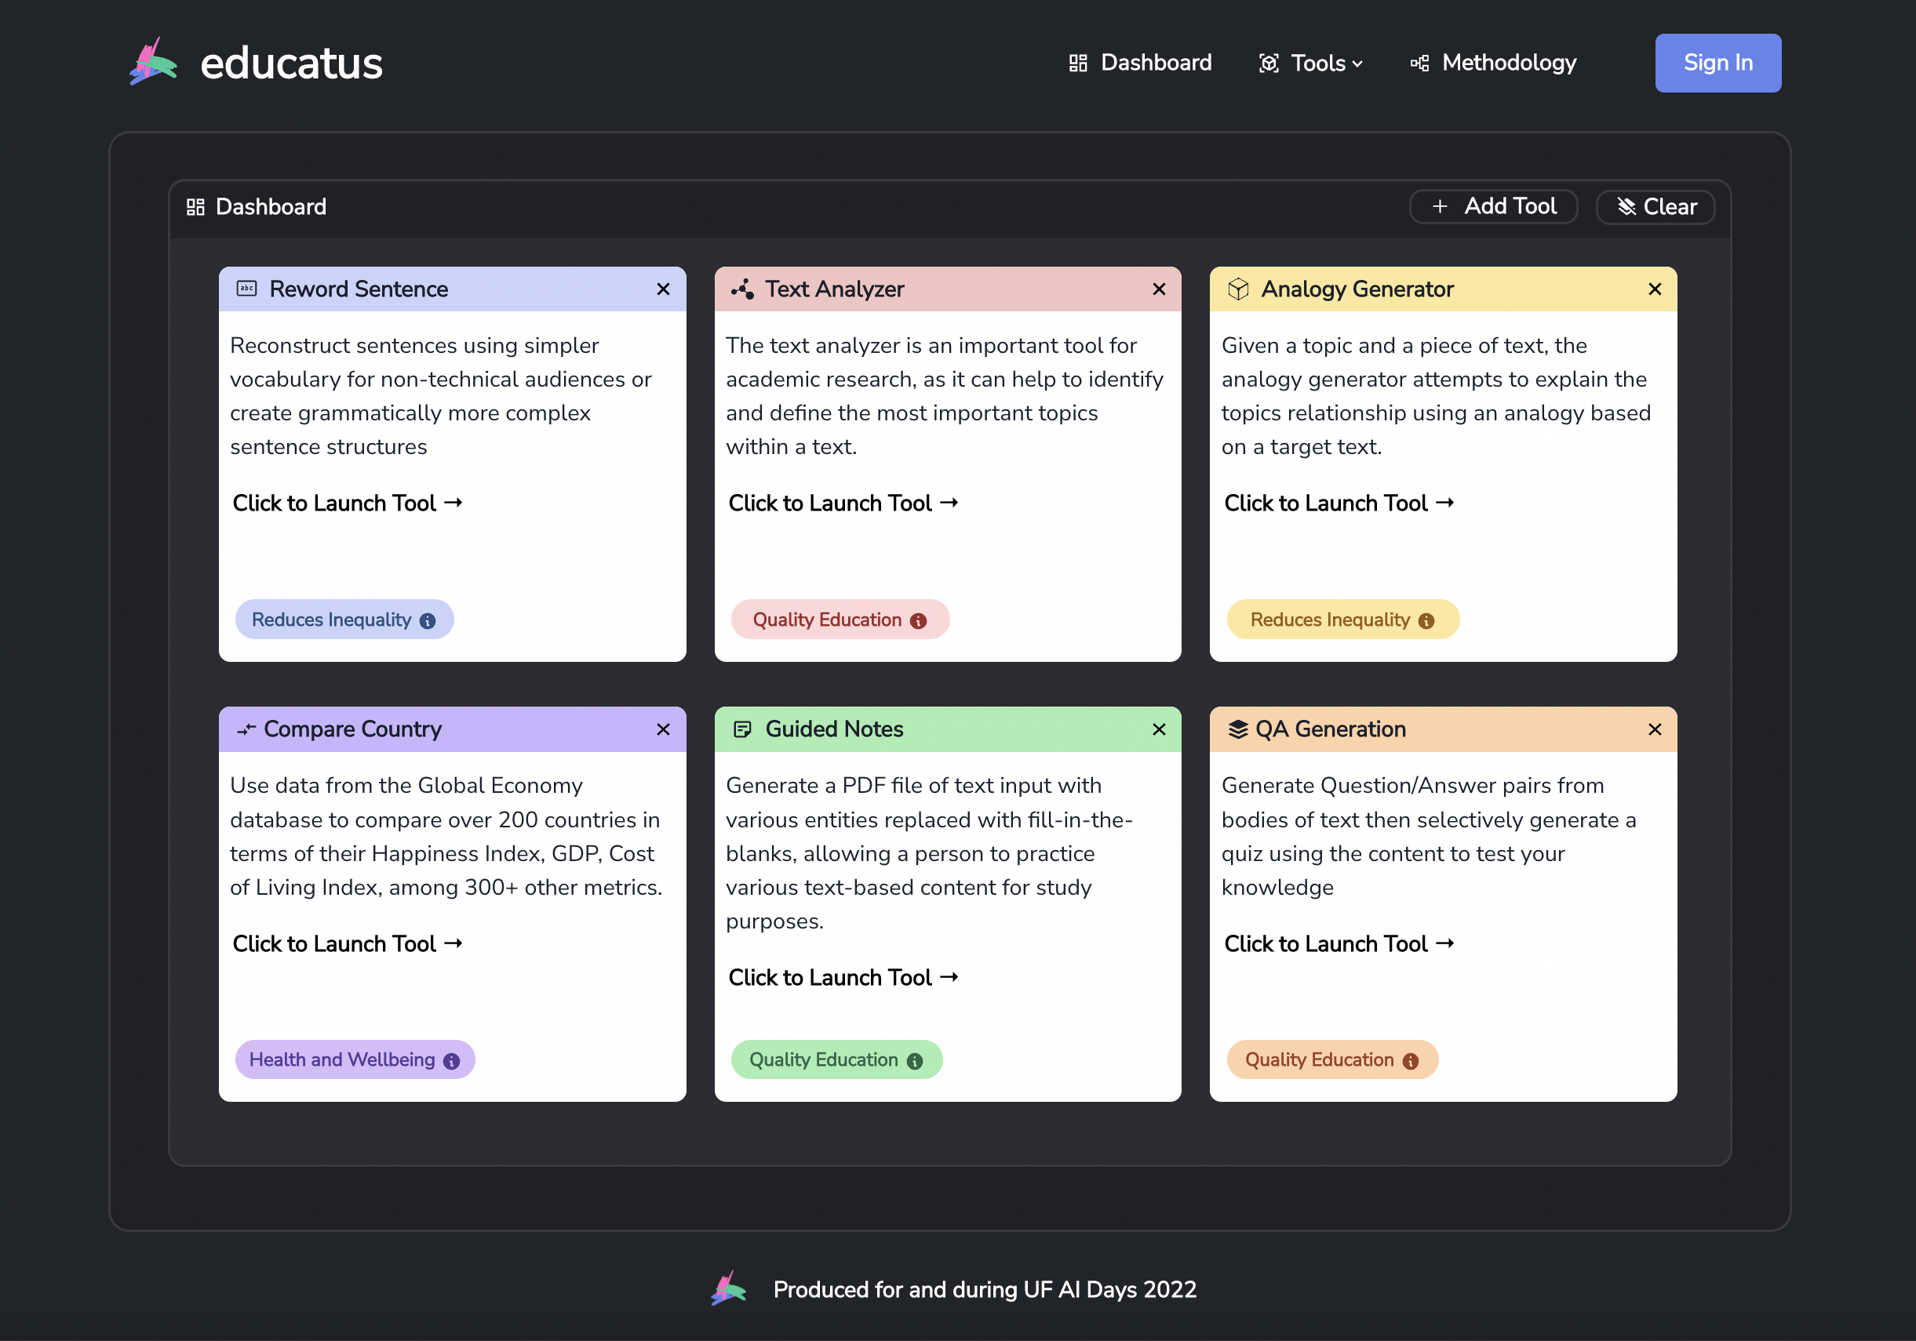Click info icon on Text Analyzer's Quality Education tag
The width and height of the screenshot is (1916, 1341).
[x=918, y=620]
